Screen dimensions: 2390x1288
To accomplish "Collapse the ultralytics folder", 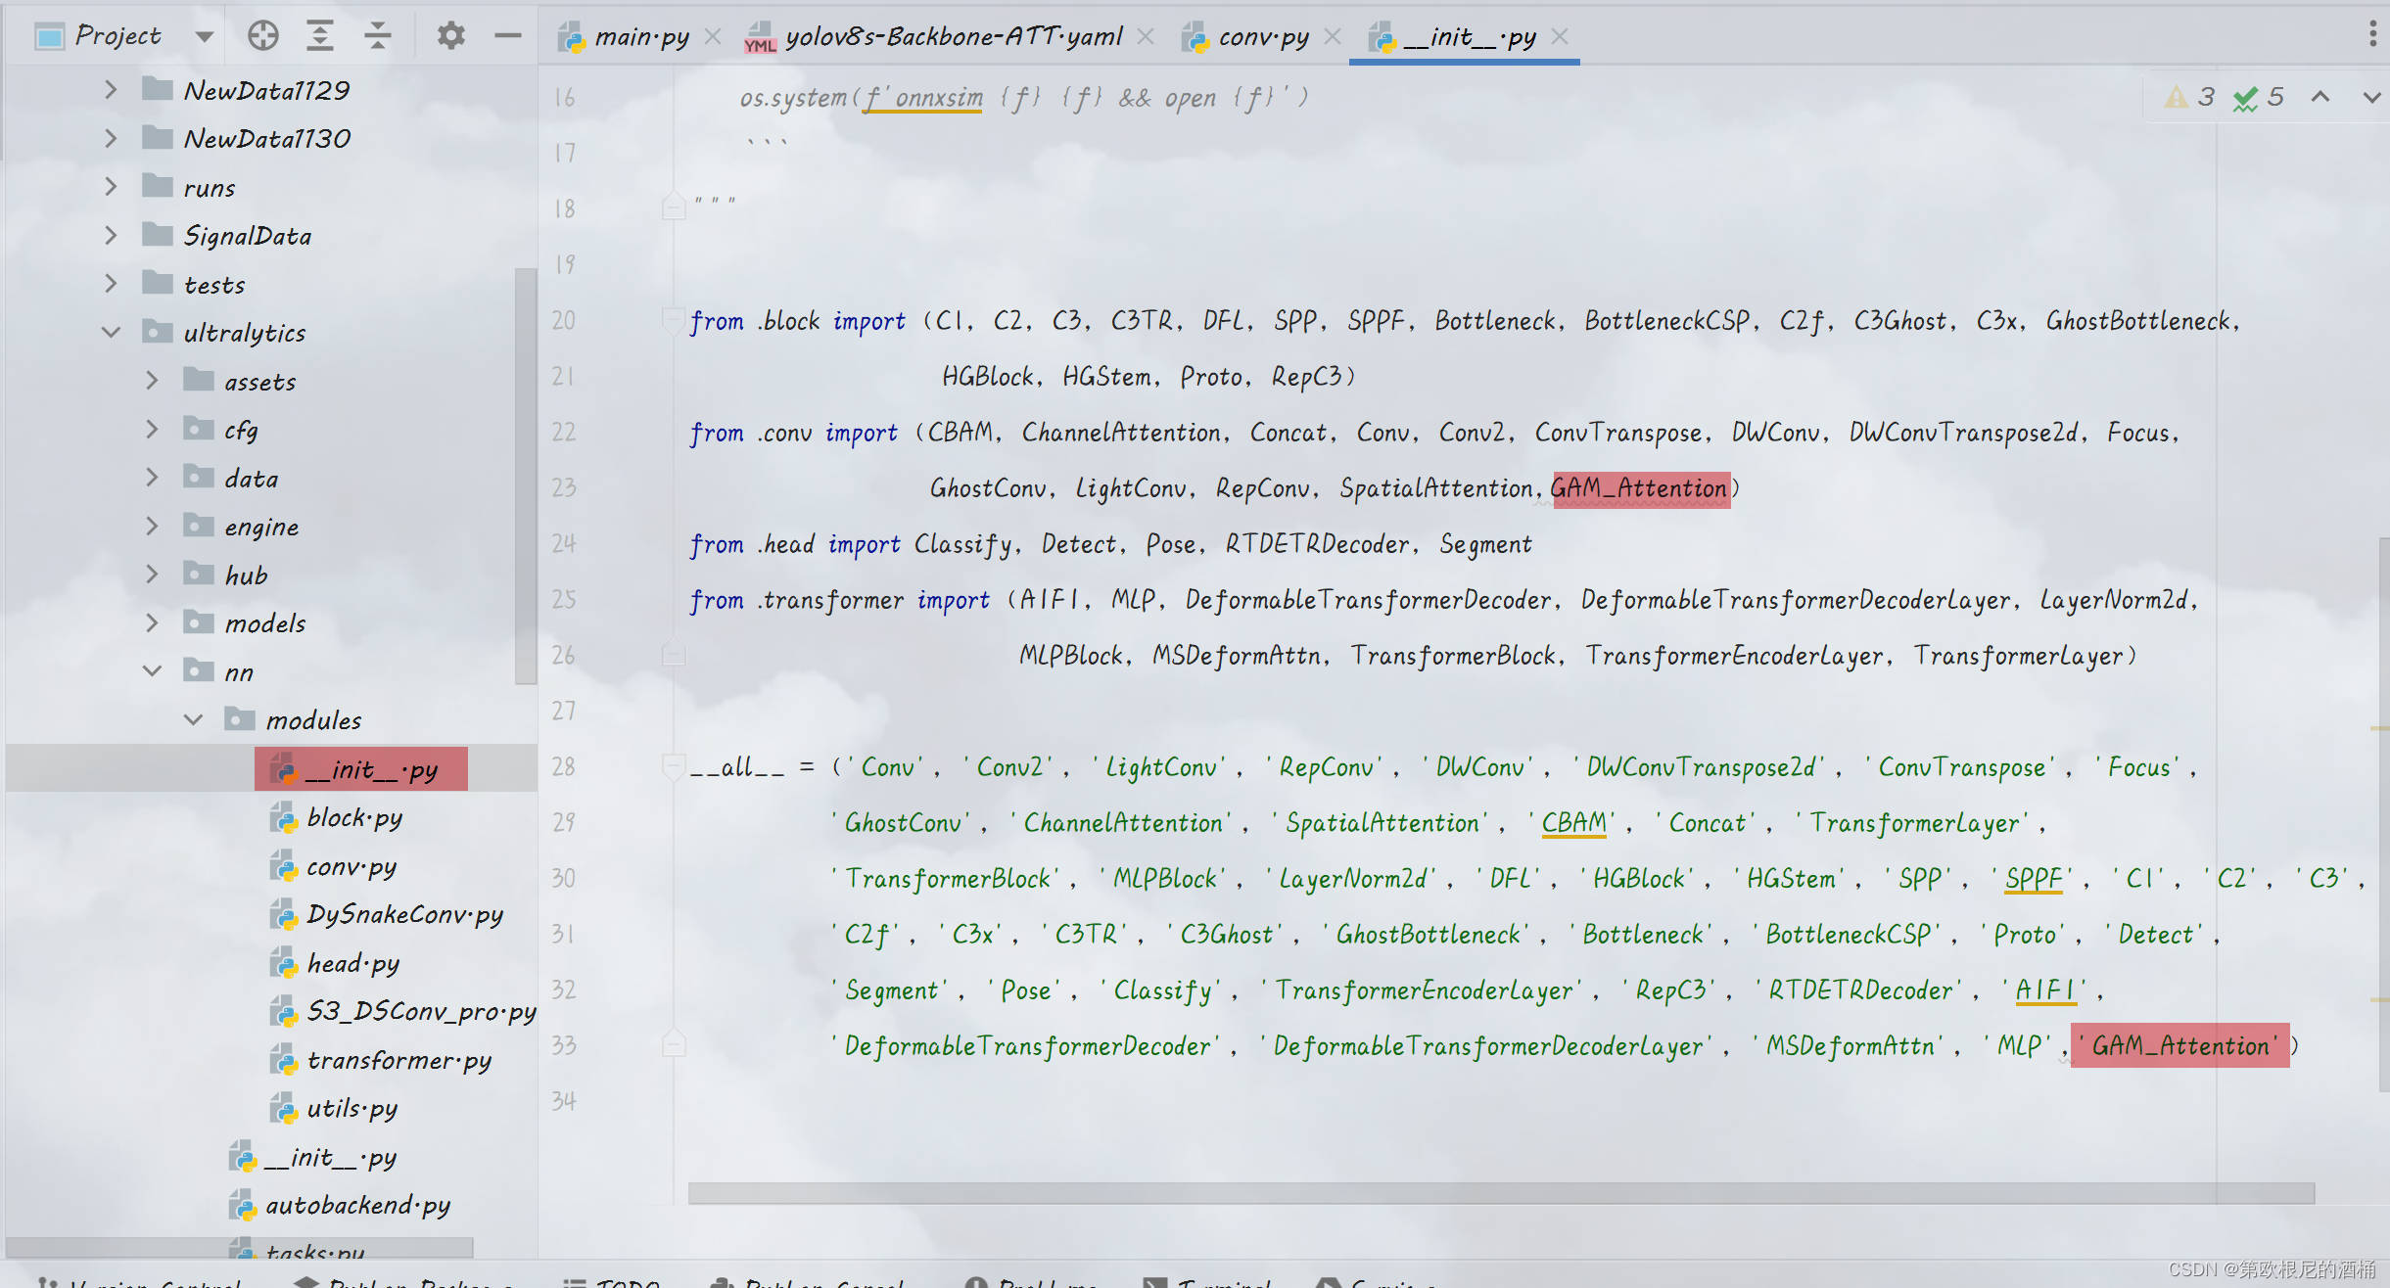I will pyautogui.click(x=111, y=332).
